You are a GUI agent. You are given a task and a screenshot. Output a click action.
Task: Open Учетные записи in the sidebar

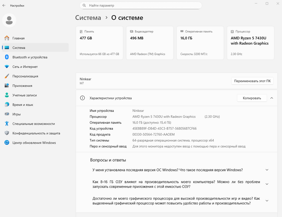(x=24, y=95)
